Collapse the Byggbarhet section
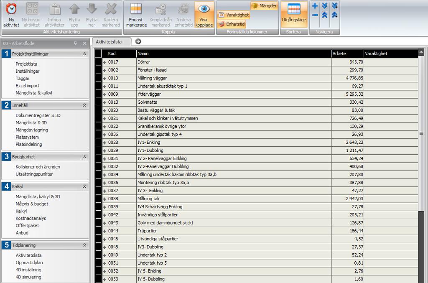Viewport: 428px width, 283px height. (84, 157)
